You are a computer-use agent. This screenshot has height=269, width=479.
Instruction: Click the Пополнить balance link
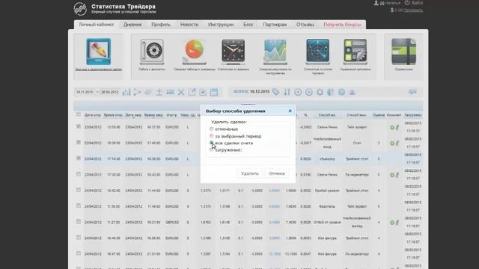coord(413,10)
